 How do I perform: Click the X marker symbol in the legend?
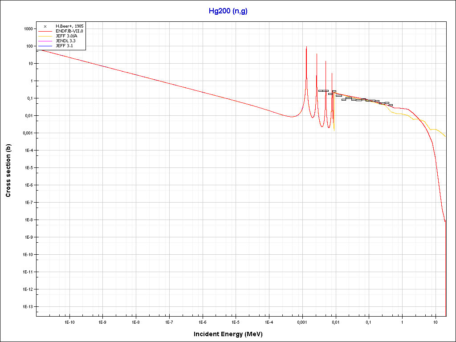point(45,26)
